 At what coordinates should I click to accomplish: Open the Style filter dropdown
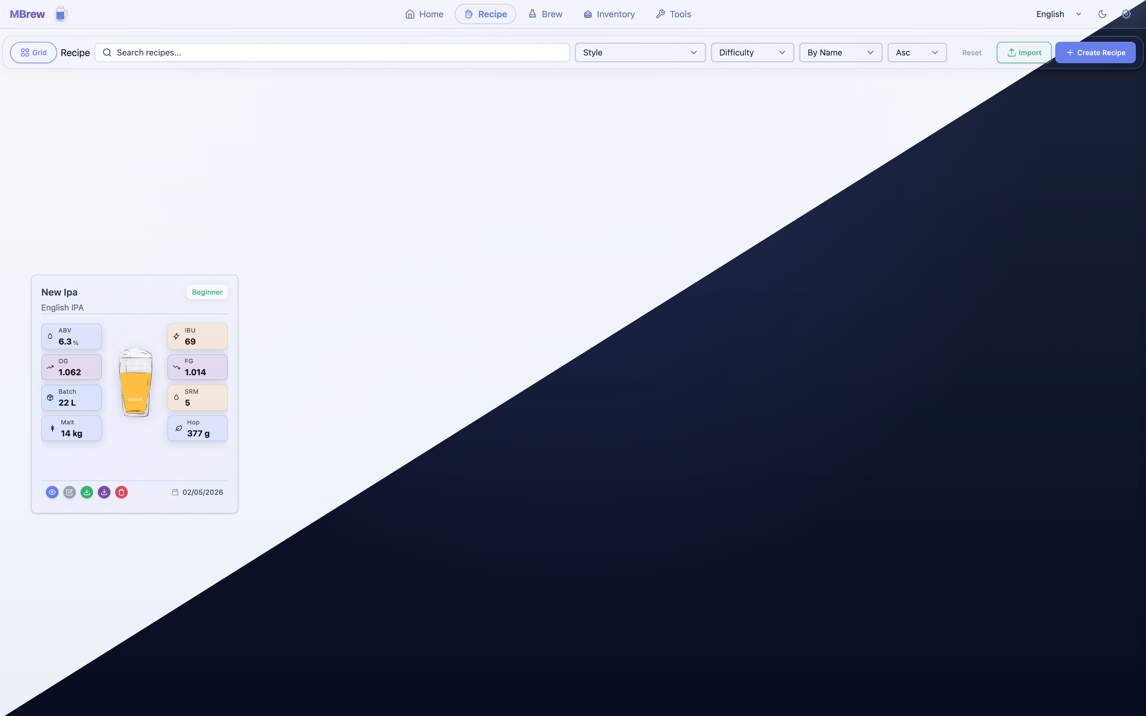pyautogui.click(x=640, y=53)
